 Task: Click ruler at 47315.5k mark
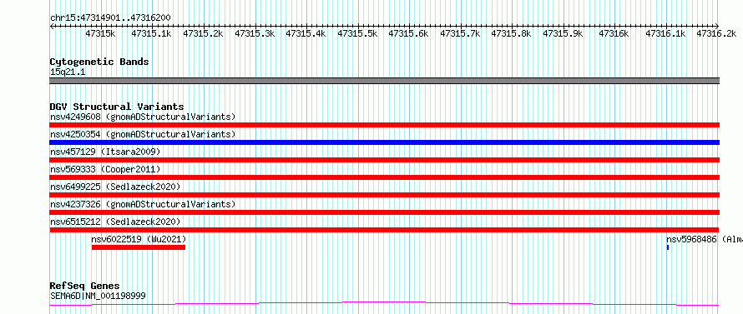point(357,33)
